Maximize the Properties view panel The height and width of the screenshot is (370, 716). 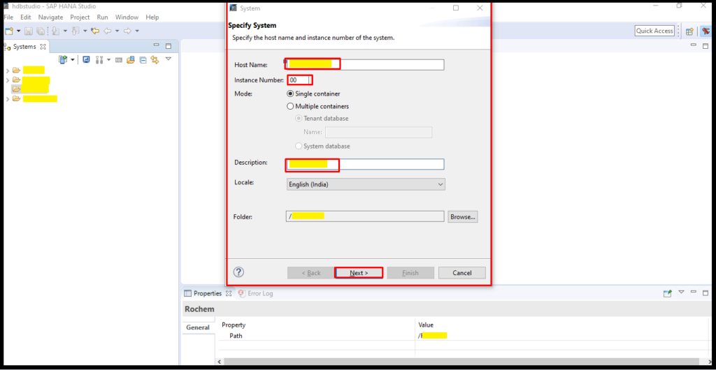point(706,293)
